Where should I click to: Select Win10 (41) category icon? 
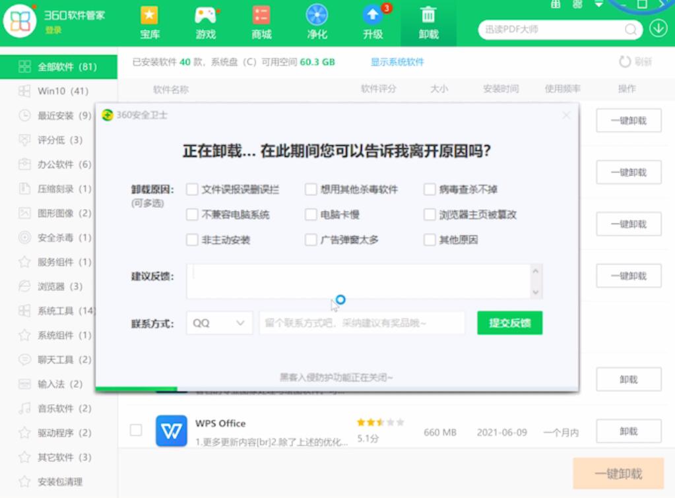pos(24,91)
